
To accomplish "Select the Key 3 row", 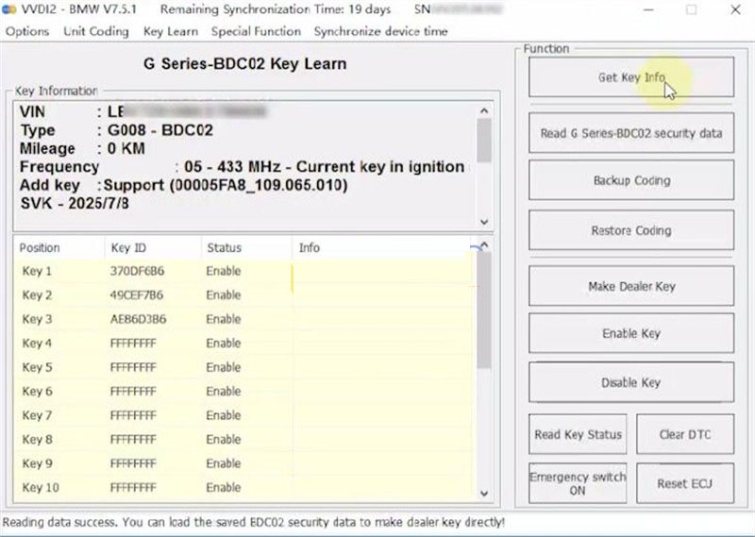I will [x=243, y=319].
